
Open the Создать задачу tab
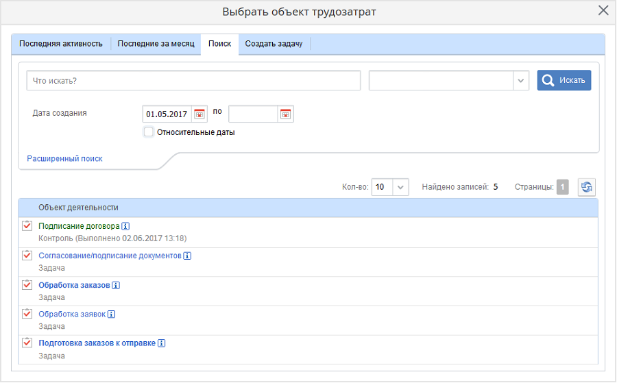coord(274,44)
